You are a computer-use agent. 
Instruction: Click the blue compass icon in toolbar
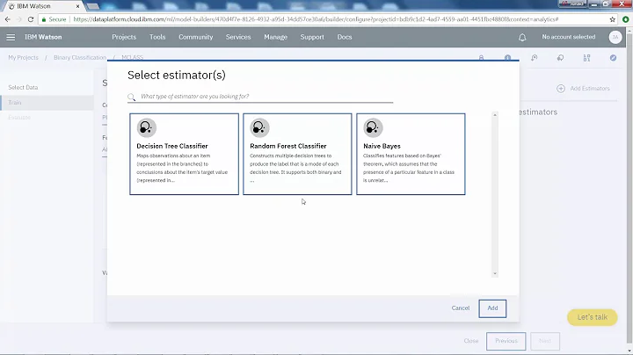613,58
